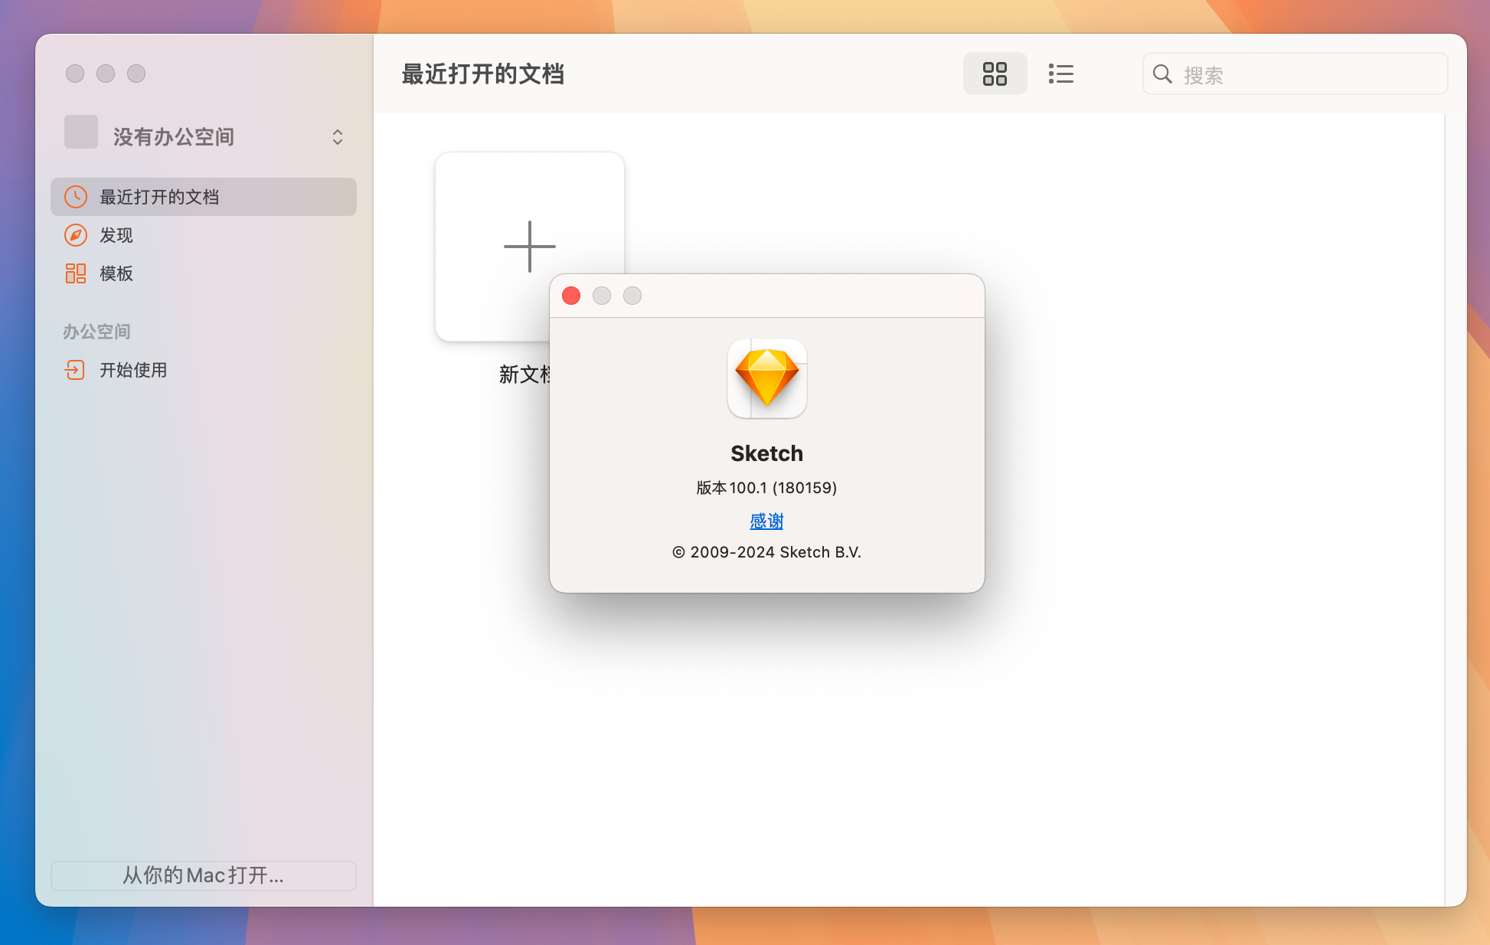Open 发现 in the sidebar
The height and width of the screenshot is (945, 1490).
[x=204, y=235]
